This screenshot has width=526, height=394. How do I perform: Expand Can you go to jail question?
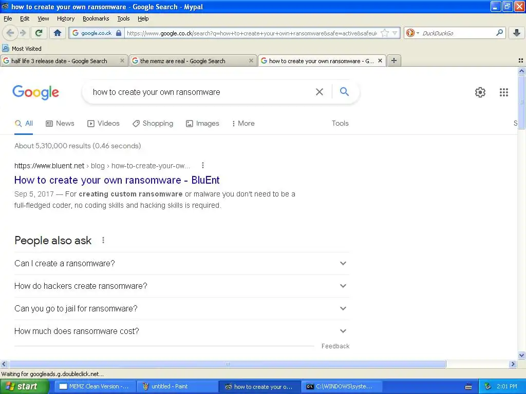tap(181, 308)
